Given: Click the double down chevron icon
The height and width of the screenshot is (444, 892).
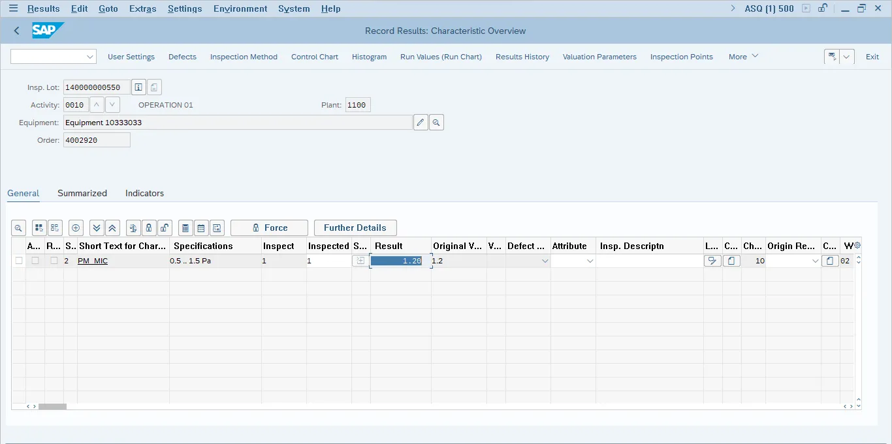Looking at the screenshot, I should click(97, 228).
